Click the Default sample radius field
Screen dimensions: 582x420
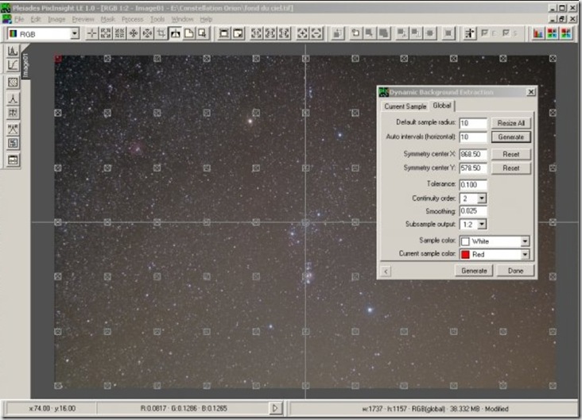pyautogui.click(x=473, y=123)
